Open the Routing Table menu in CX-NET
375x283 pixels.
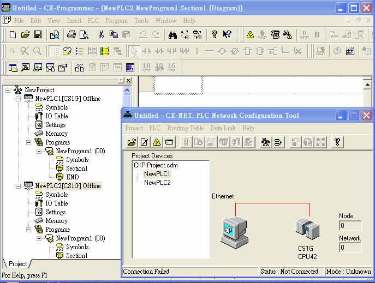tap(186, 128)
